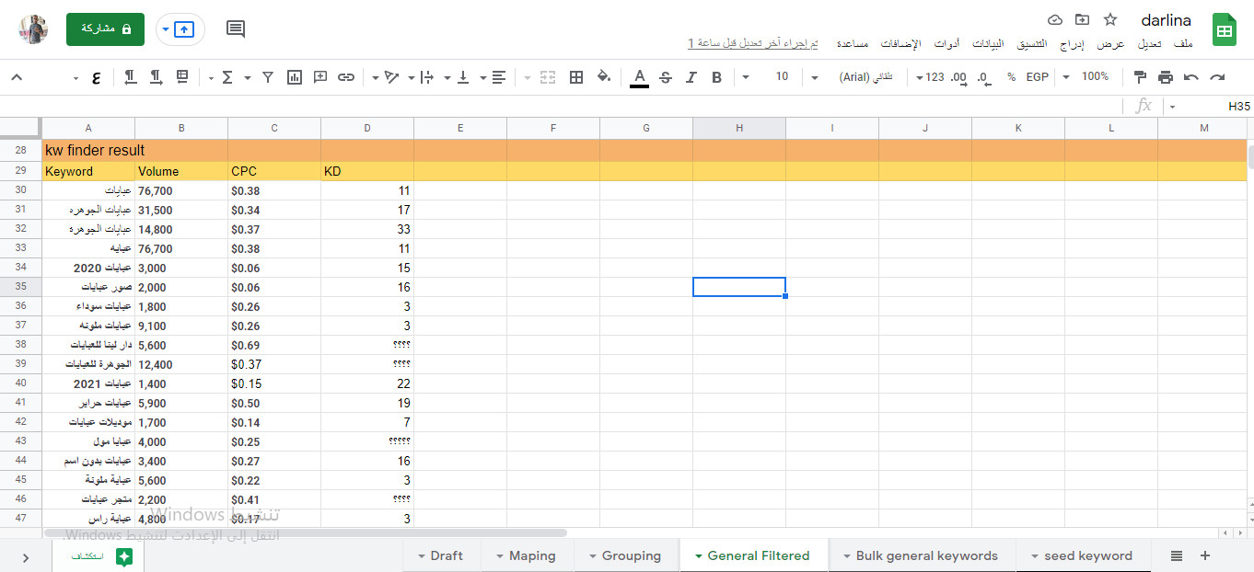Viewport: 1254px width, 572px height.
Task: Toggle bold formatting
Action: [x=716, y=77]
